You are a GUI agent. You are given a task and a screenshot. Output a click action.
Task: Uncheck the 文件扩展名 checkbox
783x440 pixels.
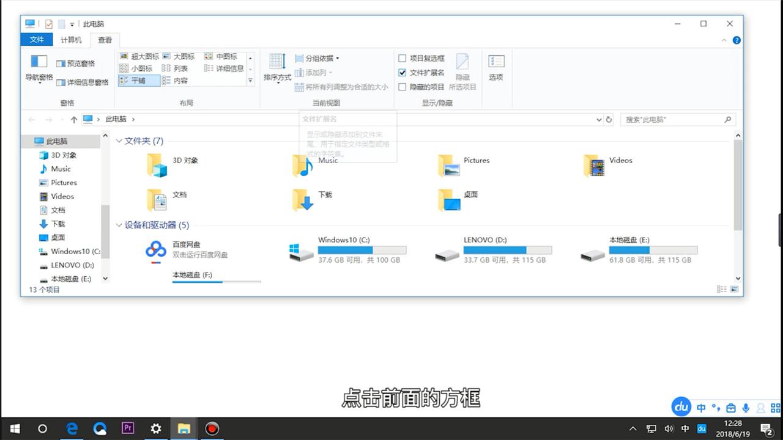[403, 73]
